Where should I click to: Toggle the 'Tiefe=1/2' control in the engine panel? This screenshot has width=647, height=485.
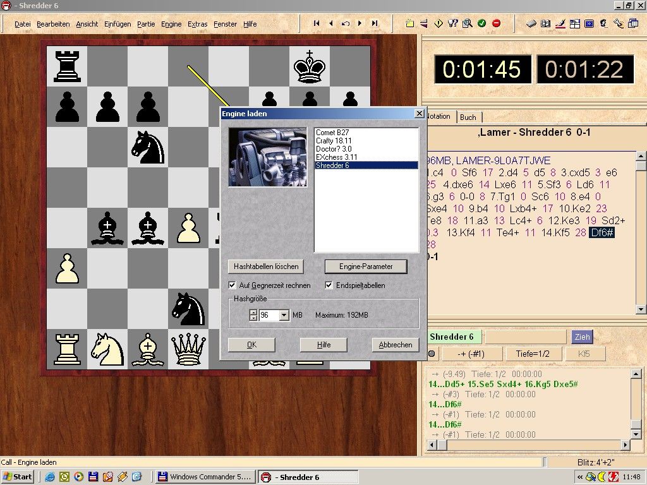(x=534, y=354)
